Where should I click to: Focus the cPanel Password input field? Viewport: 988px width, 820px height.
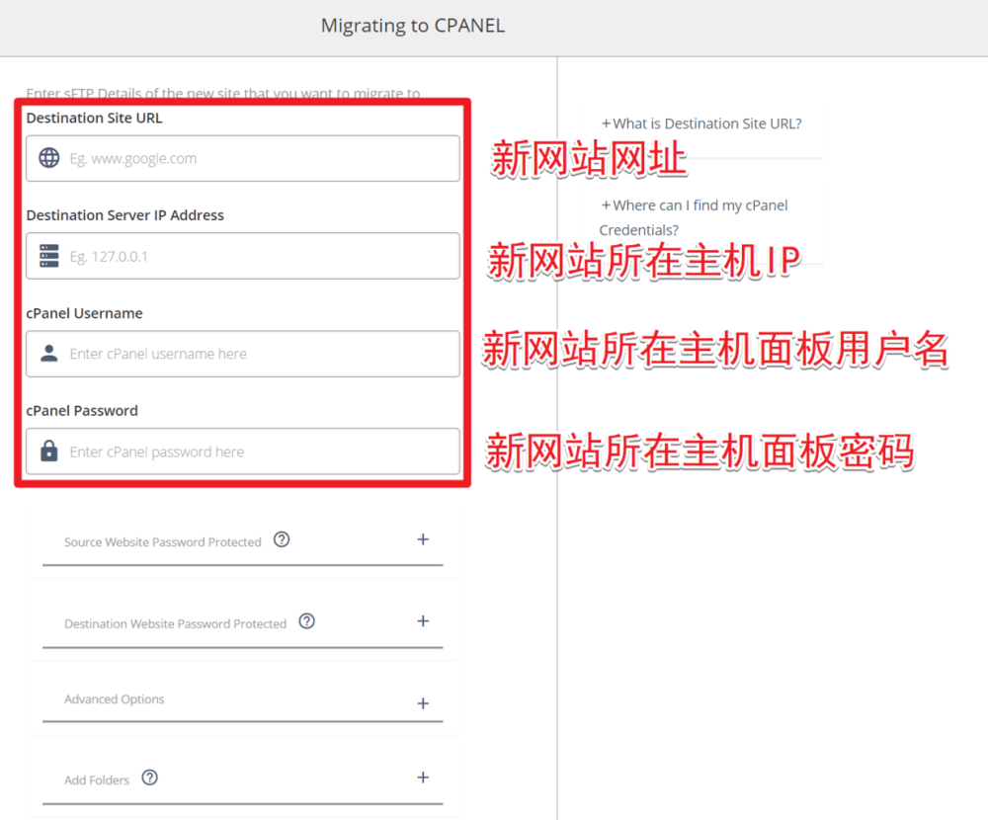point(243,451)
